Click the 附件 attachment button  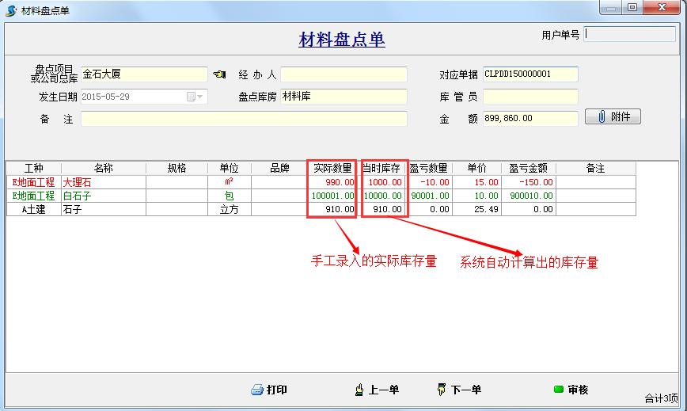pyautogui.click(x=613, y=117)
